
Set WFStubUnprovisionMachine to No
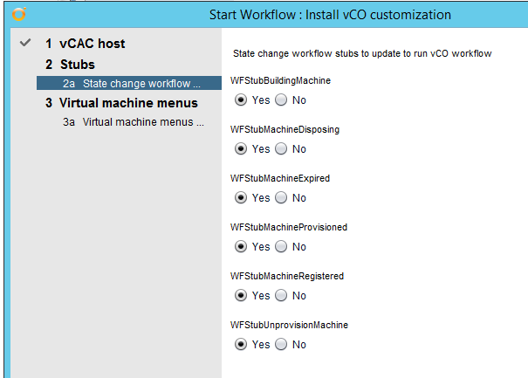(281, 344)
